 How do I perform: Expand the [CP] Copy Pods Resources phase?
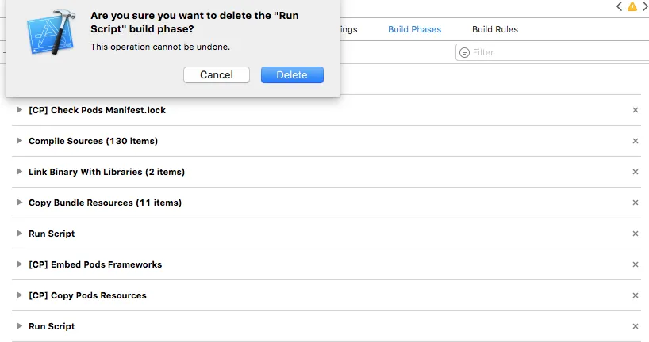[x=20, y=295]
